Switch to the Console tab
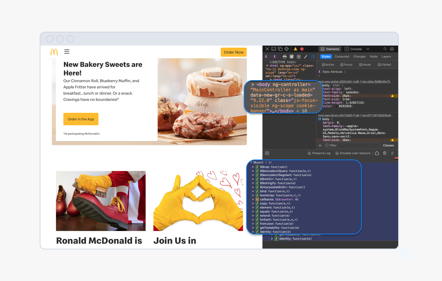 tap(353, 49)
